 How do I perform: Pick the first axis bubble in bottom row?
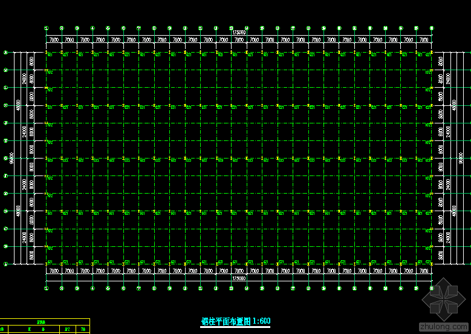tap(46, 289)
